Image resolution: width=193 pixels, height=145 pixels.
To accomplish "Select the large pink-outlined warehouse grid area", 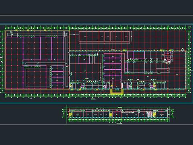I will [x=37, y=60].
